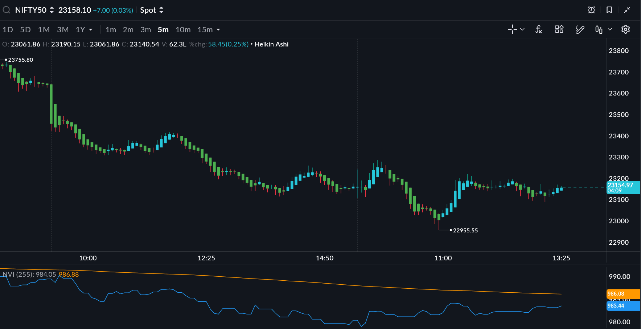Choose the 5D time range

coord(25,30)
